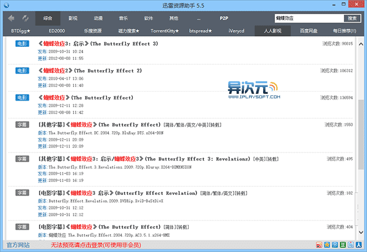This screenshot has width=367, height=252.
Task: Open 《蝴蝶效应3: 启示》 movie result
Action: [98, 44]
